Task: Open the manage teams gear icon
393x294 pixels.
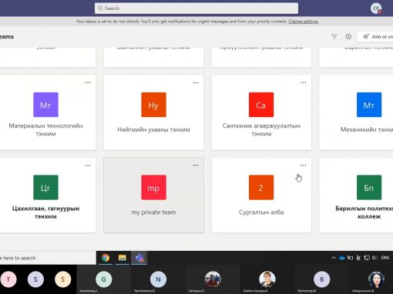Action: coord(348,36)
